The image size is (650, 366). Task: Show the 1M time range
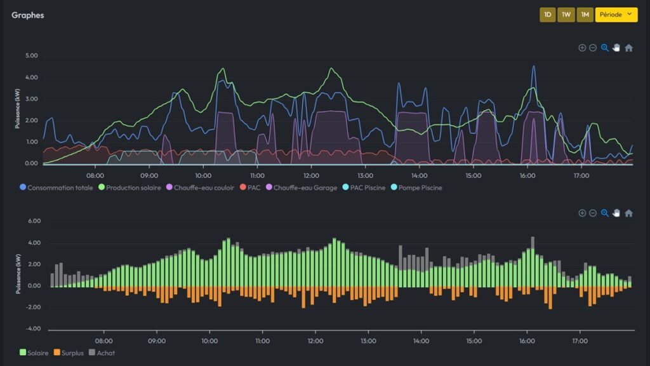point(585,15)
